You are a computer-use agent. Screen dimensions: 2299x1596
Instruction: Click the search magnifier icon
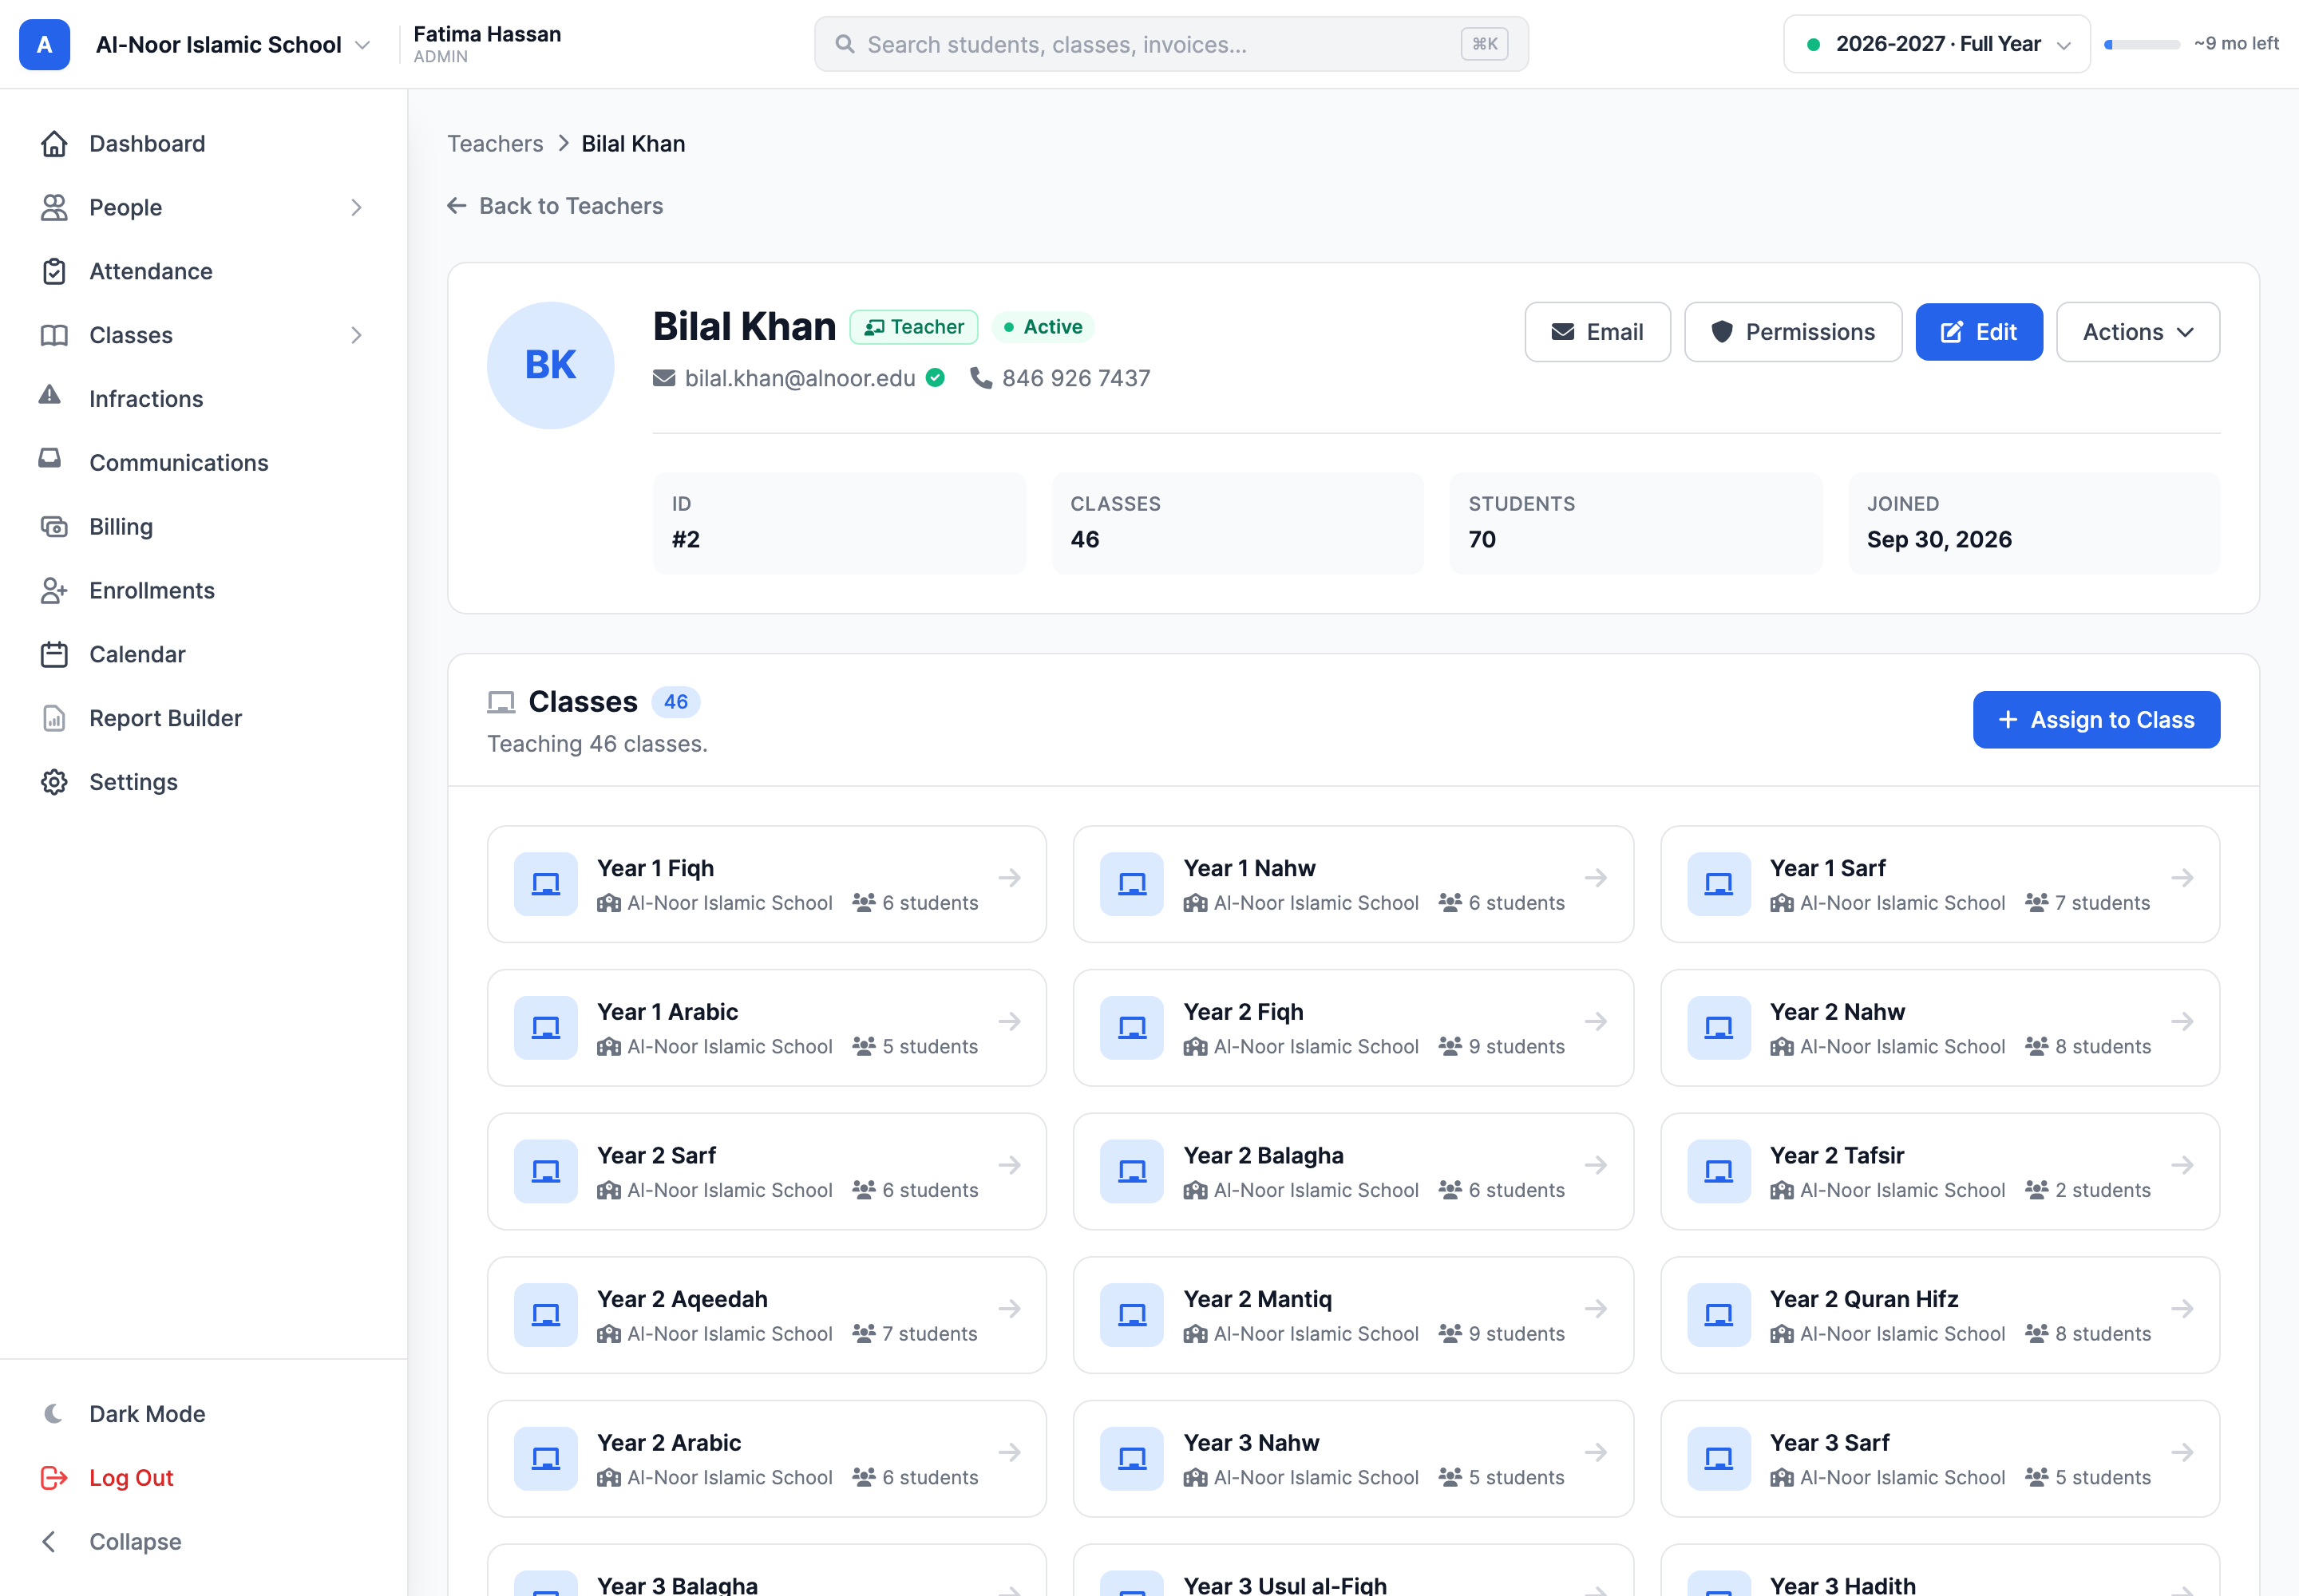click(845, 45)
